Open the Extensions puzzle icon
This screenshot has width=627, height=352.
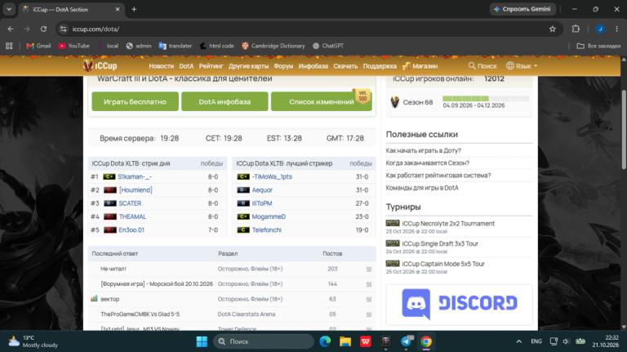tap(576, 29)
